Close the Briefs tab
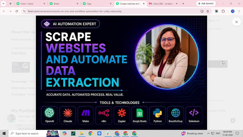This screenshot has width=243, height=137. pyautogui.click(x=77, y=4)
